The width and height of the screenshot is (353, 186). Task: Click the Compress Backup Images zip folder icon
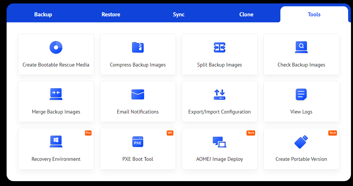[x=138, y=47]
